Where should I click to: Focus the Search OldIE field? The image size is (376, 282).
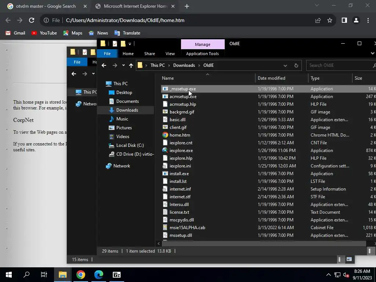[x=341, y=65]
